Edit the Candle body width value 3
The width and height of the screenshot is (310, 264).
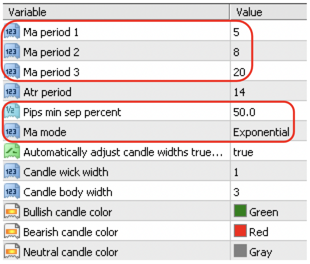(x=236, y=192)
